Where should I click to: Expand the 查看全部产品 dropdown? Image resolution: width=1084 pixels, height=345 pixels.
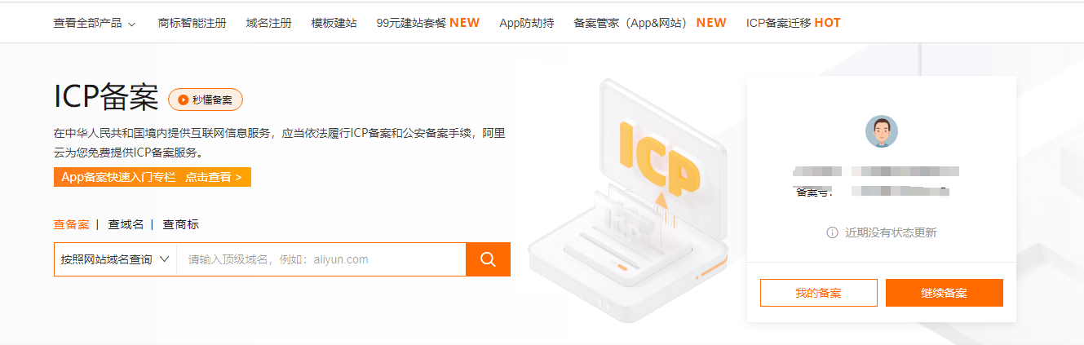point(95,23)
